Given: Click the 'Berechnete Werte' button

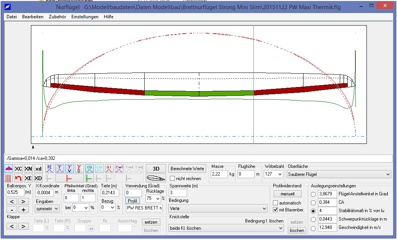Looking at the screenshot, I should 187,169.
